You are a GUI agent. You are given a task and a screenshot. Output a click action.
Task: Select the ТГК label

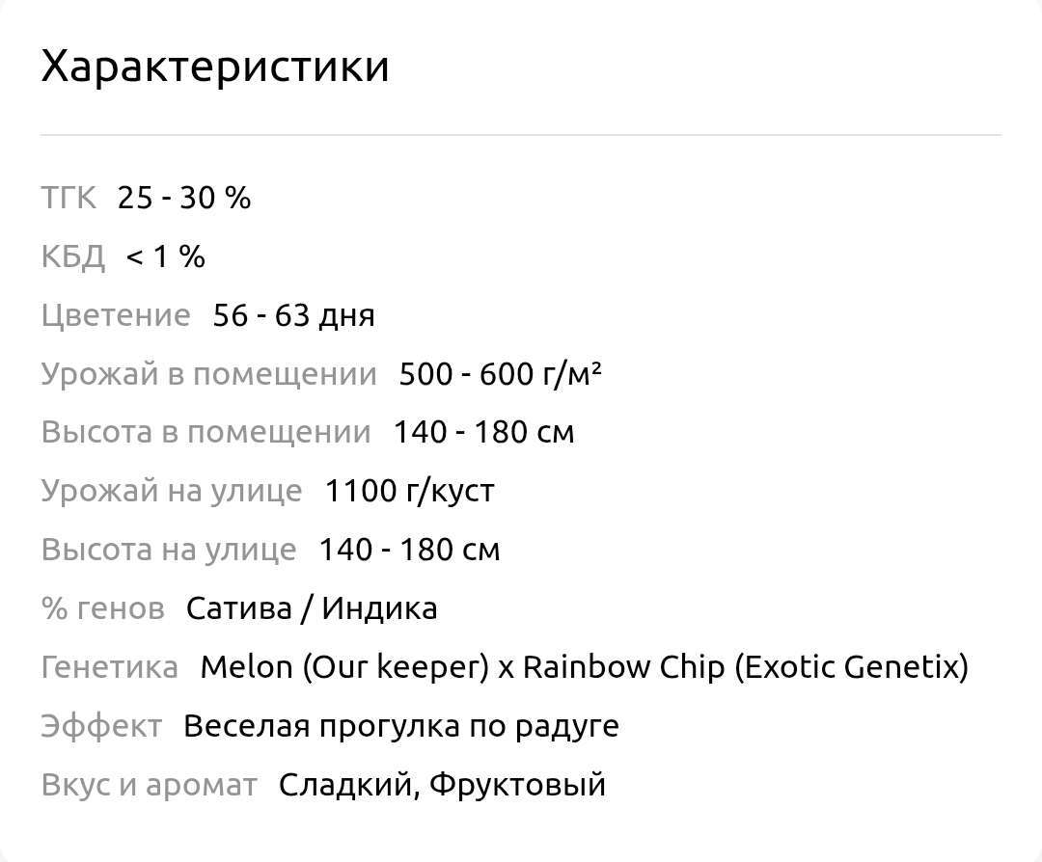tap(69, 198)
